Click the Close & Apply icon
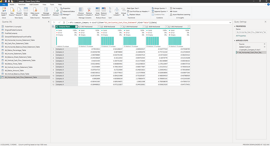Screen dimensions: 270x146 pos(4,9)
